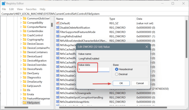Click the NtfsDisableEr DWORD icon
The image size is (189, 110).
click(x=58, y=84)
